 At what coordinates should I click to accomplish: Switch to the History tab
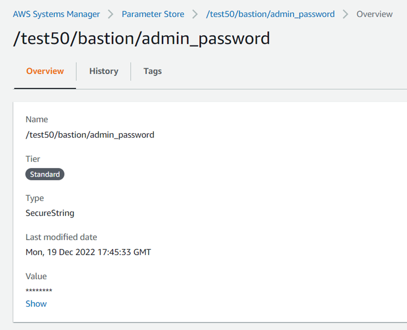[104, 71]
